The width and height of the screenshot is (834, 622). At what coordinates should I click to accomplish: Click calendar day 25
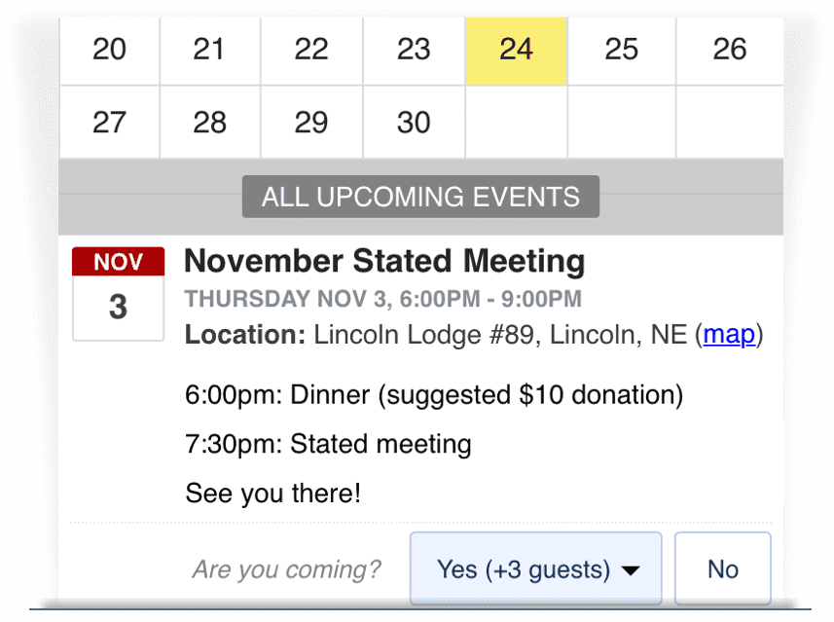pyautogui.click(x=621, y=50)
